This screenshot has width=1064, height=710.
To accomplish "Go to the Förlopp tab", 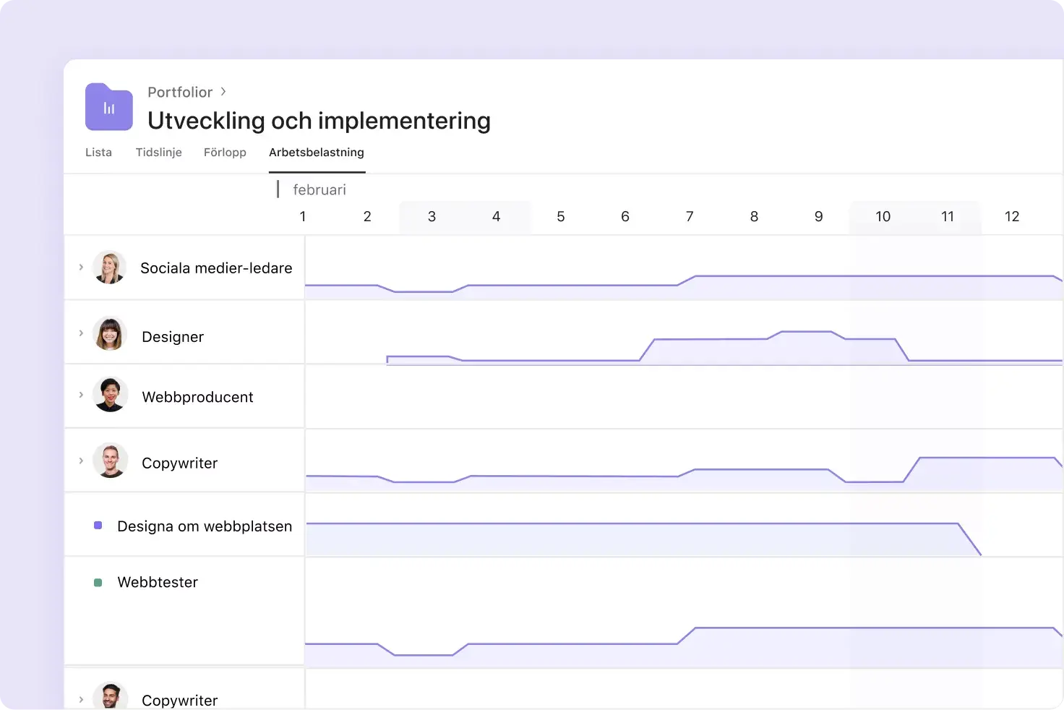I will coord(225,153).
